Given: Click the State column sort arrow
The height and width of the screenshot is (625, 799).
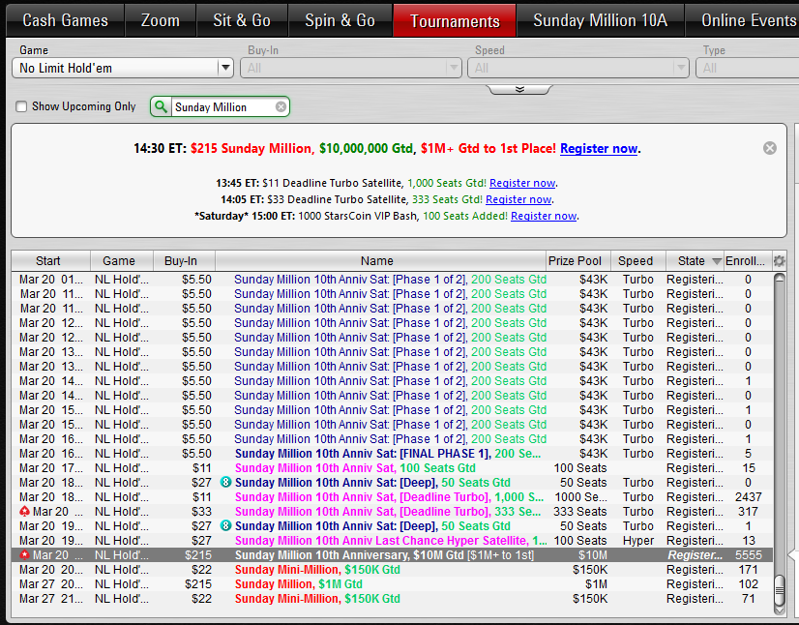Looking at the screenshot, I should click(717, 261).
